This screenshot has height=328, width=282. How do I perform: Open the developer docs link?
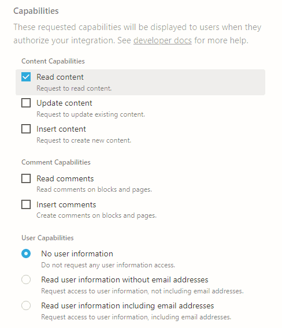162,40
